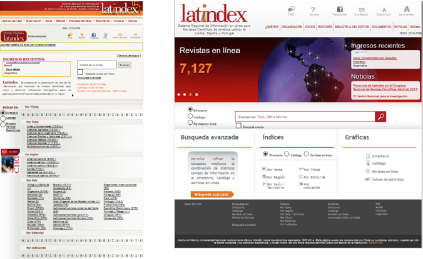This screenshot has width=423, height=259.
Task: Select Directorio radio in Índices panel
Action: 265,154
